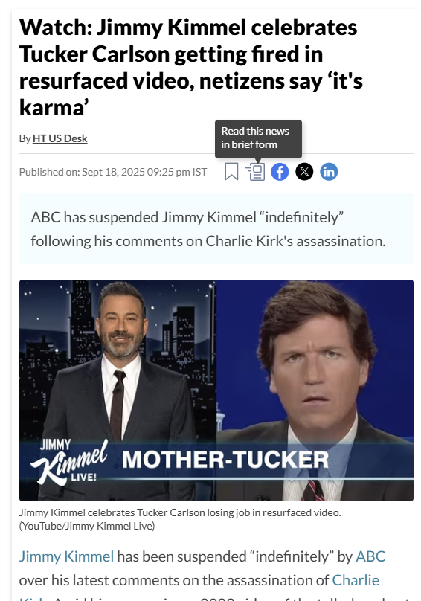The height and width of the screenshot is (601, 421).
Task: Open the brief form news summary icon
Action: pos(256,172)
